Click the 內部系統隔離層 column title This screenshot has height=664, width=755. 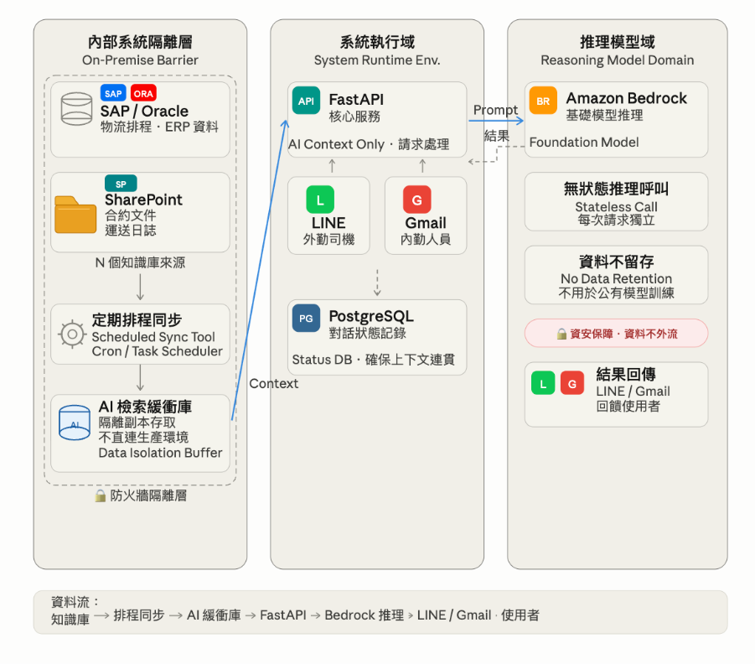(140, 43)
